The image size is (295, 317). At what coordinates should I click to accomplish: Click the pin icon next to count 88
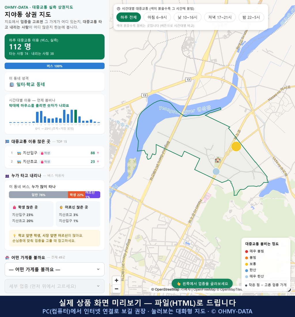[98, 153]
